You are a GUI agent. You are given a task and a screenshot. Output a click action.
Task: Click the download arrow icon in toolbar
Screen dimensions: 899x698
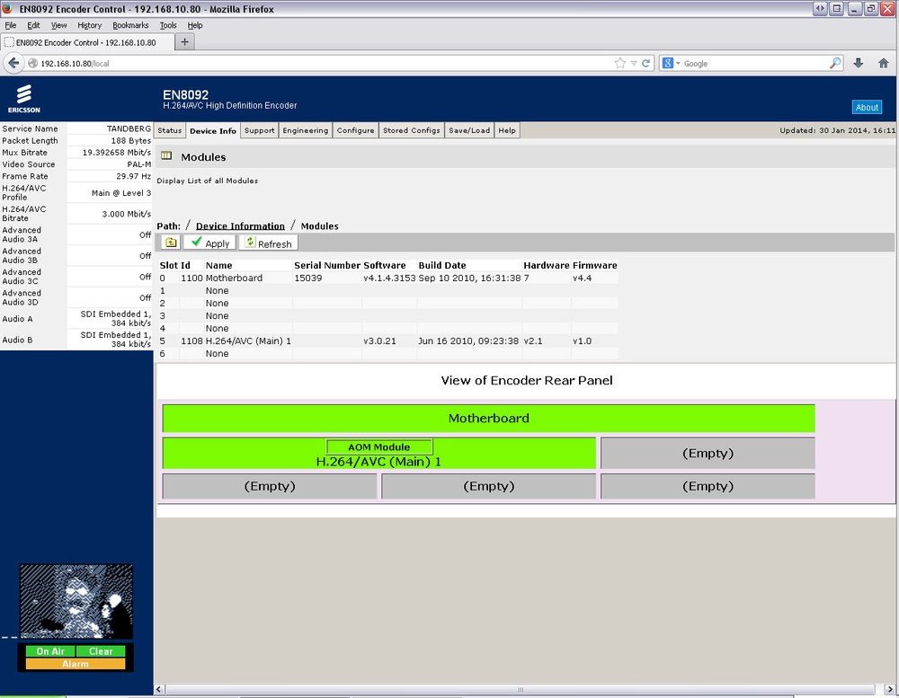pos(858,63)
